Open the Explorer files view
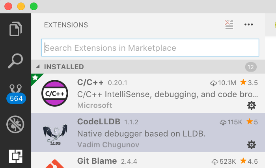This screenshot has height=168, width=276. (15, 29)
